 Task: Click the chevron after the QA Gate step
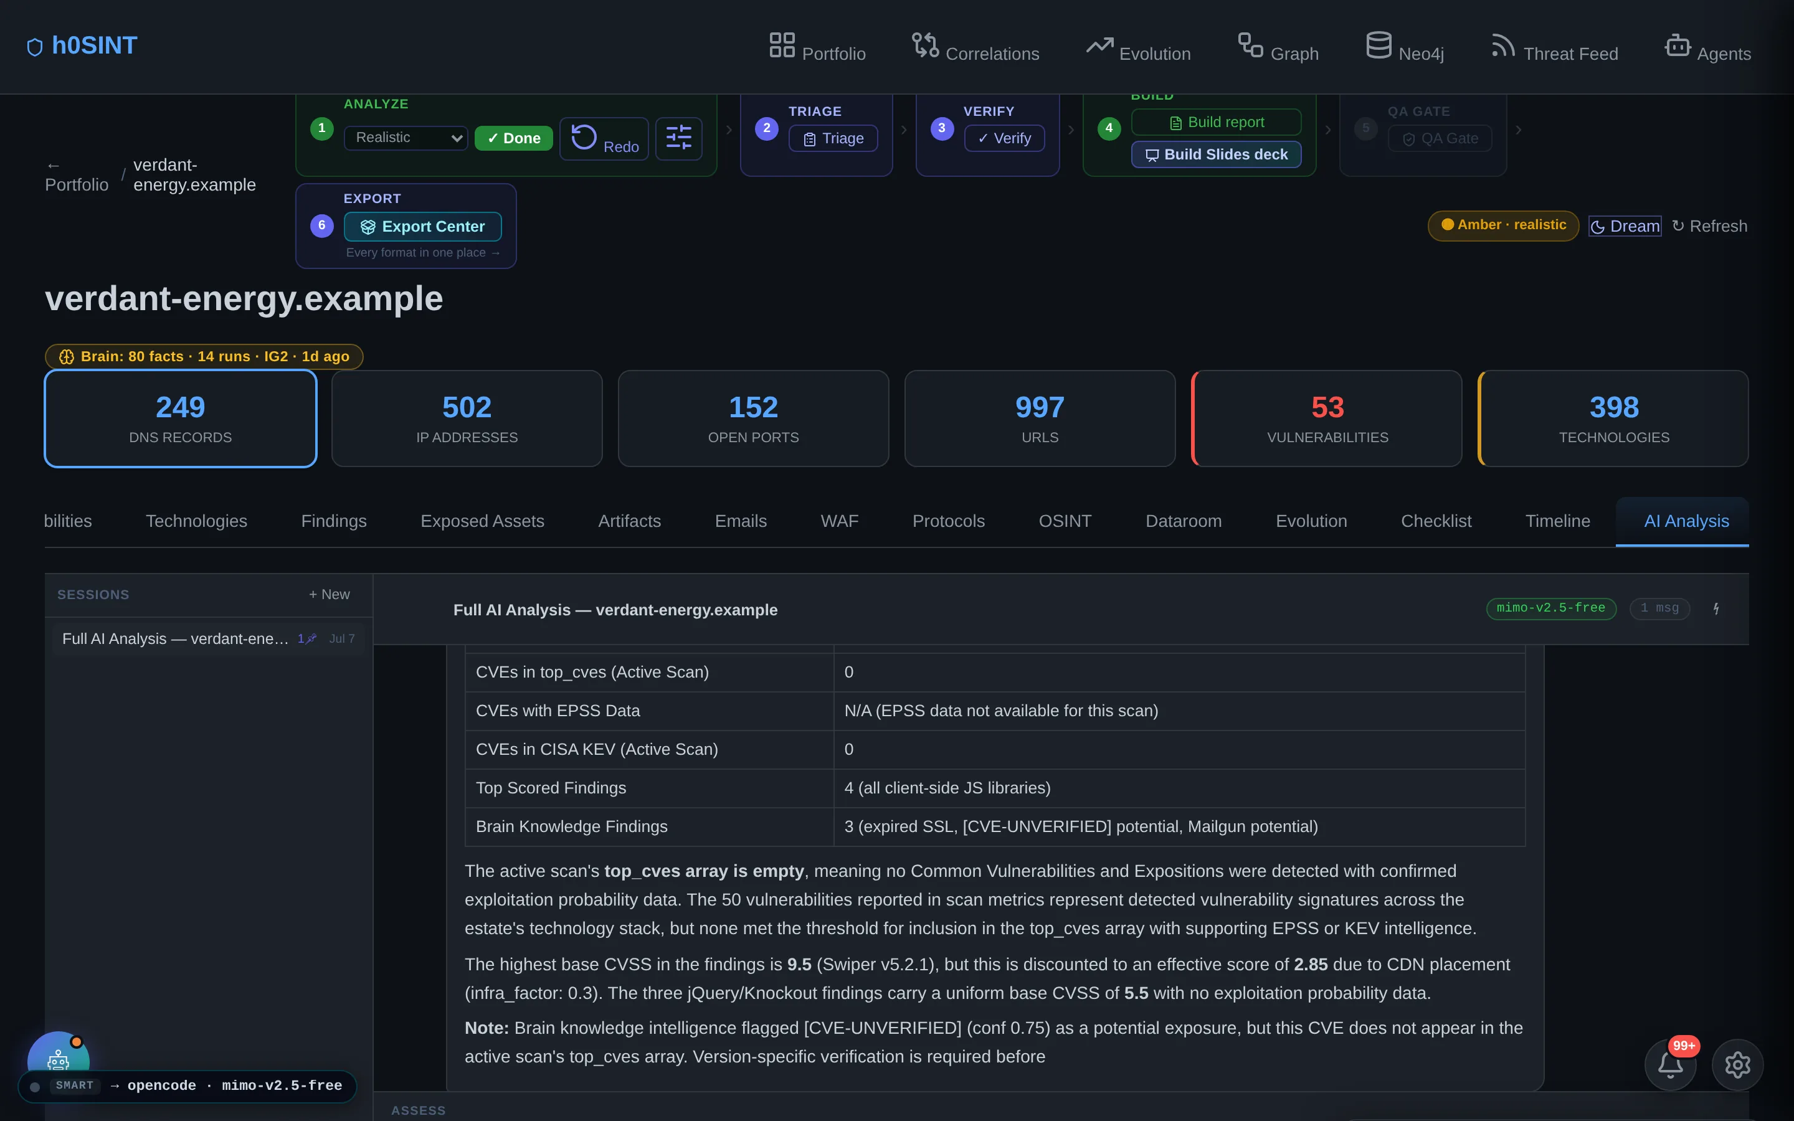[x=1518, y=130]
